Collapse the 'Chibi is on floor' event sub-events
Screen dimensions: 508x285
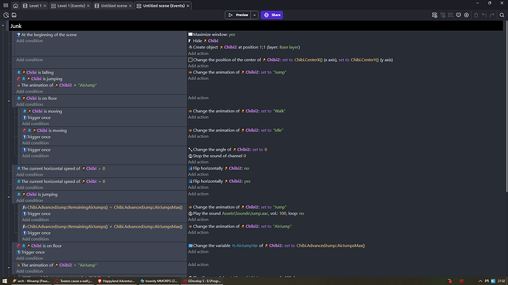tap(9, 101)
